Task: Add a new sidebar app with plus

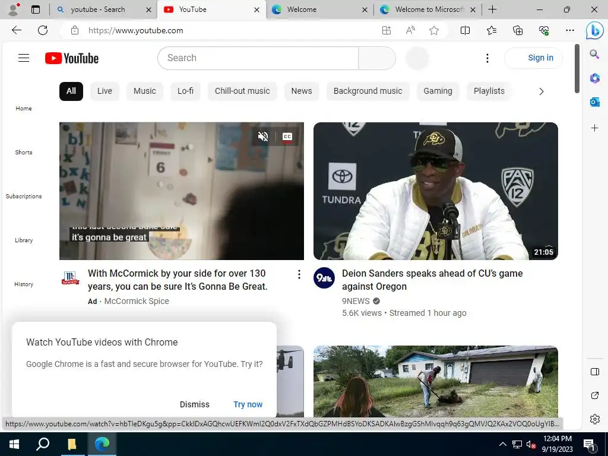Action: click(x=595, y=128)
